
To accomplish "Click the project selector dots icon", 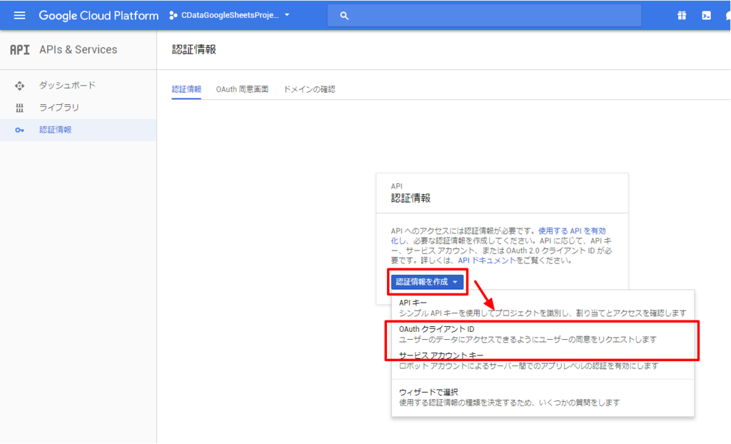I will point(173,16).
